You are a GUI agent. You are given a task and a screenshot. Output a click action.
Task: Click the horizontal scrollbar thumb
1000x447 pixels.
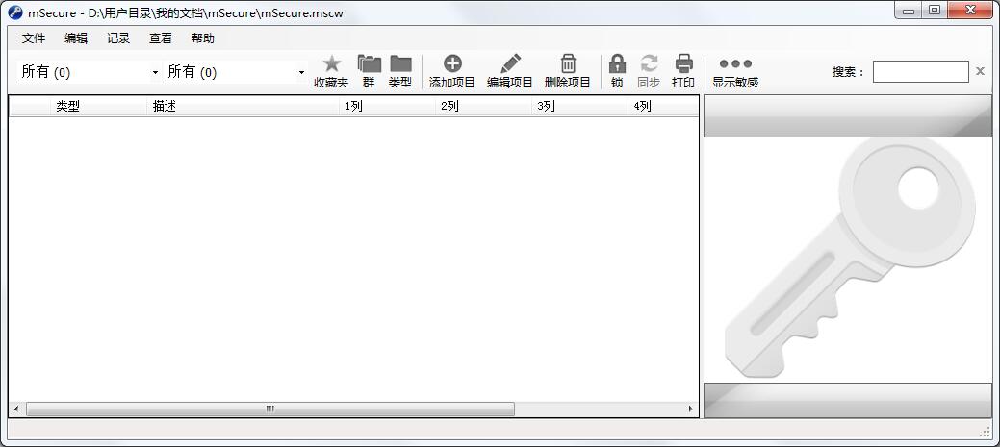269,409
